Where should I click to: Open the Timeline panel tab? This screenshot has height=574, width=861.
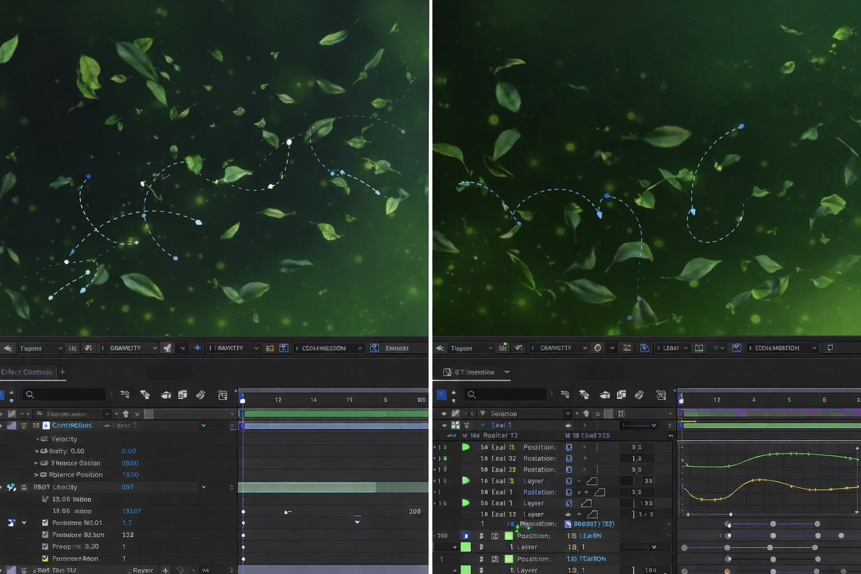(474, 372)
